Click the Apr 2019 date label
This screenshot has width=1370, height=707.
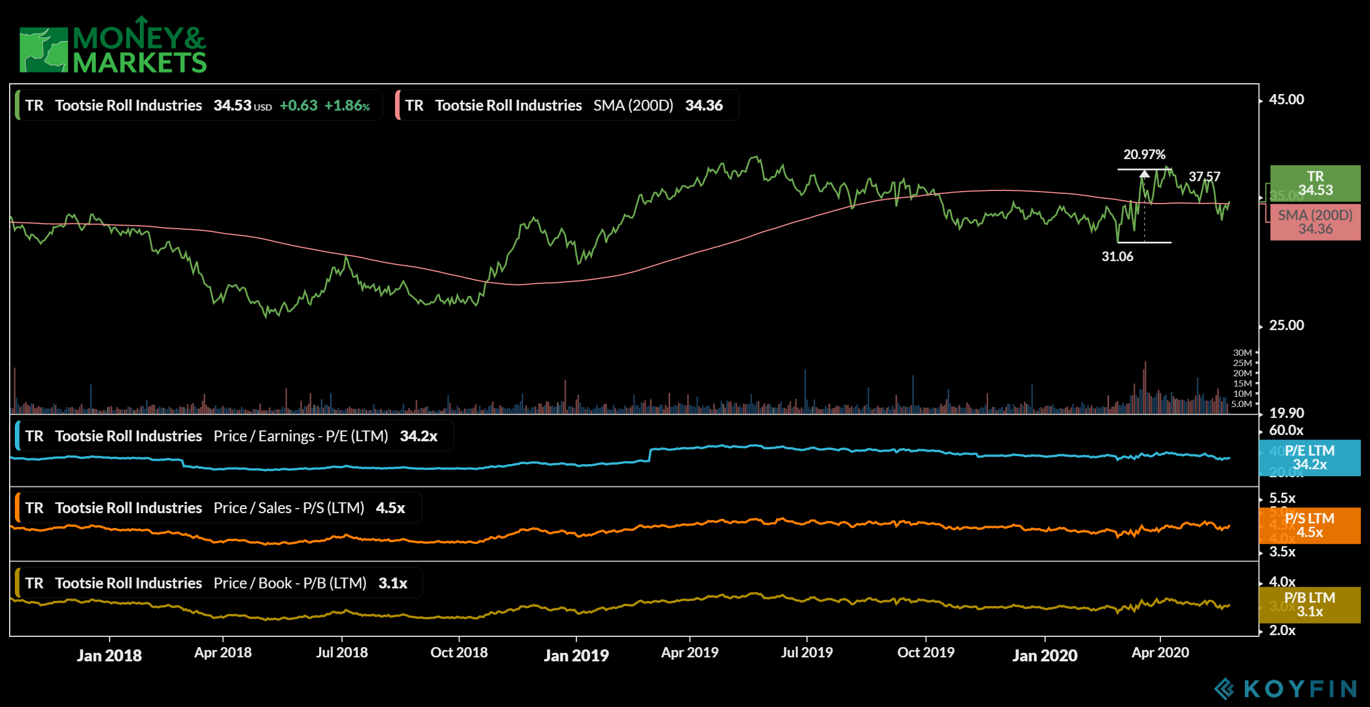690,653
